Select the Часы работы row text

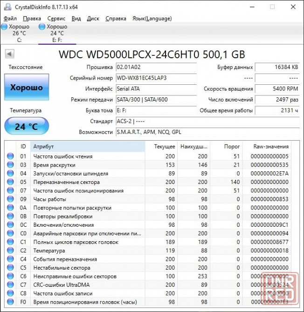pos(49,199)
